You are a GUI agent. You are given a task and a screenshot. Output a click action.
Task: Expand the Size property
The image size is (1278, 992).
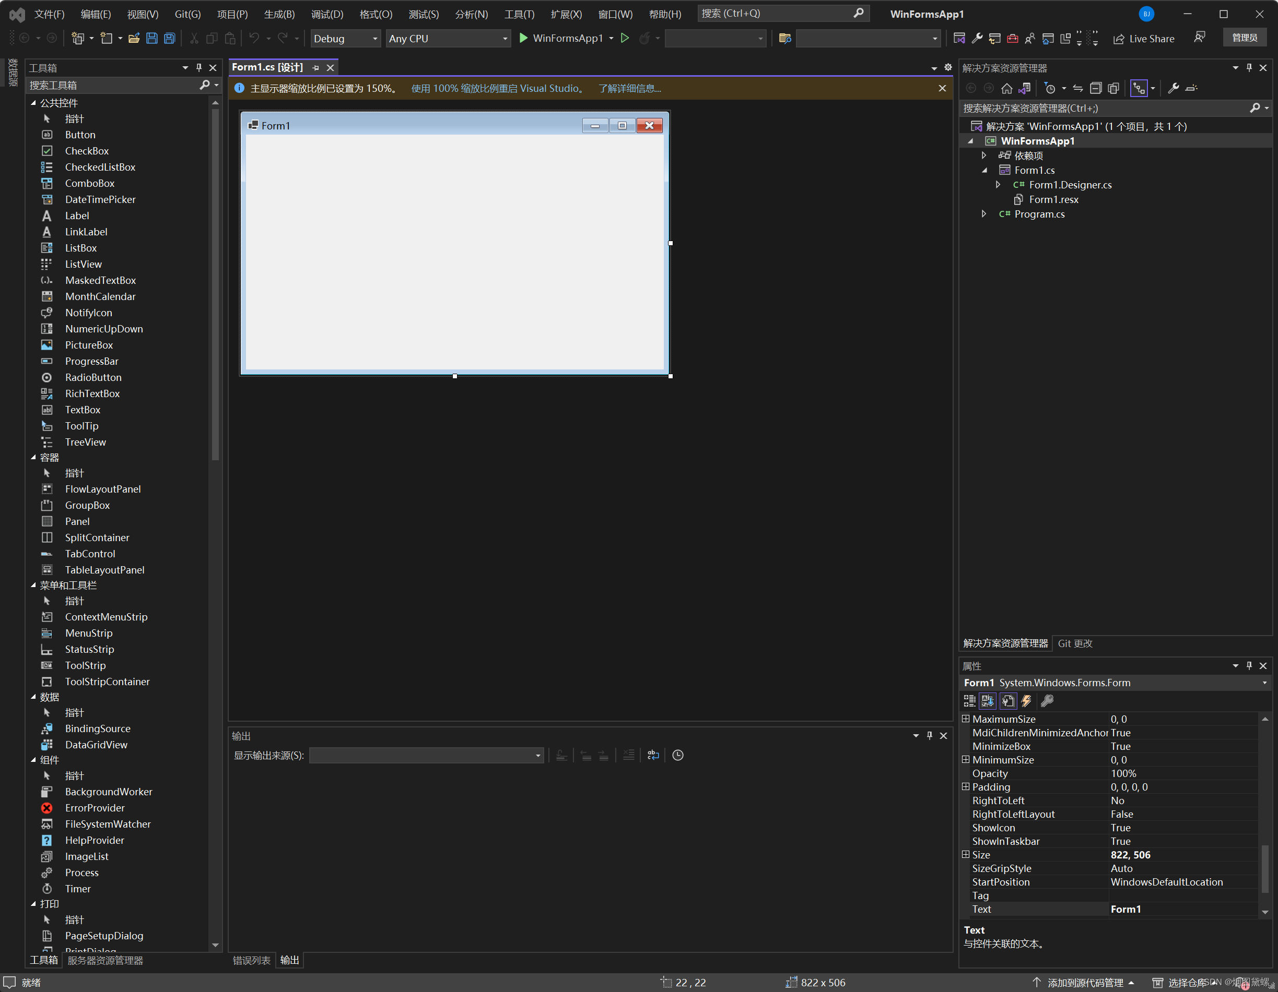(x=966, y=855)
